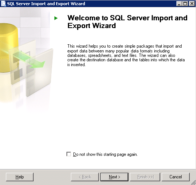The height and width of the screenshot is (185, 196).
Task: Click the green triangle bullet beside the heading
Action: pyautogui.click(x=56, y=18)
